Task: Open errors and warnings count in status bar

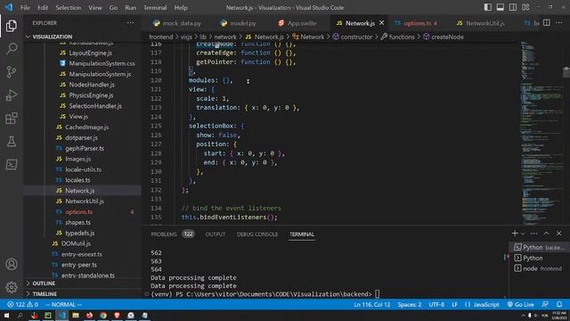Action: [22, 304]
